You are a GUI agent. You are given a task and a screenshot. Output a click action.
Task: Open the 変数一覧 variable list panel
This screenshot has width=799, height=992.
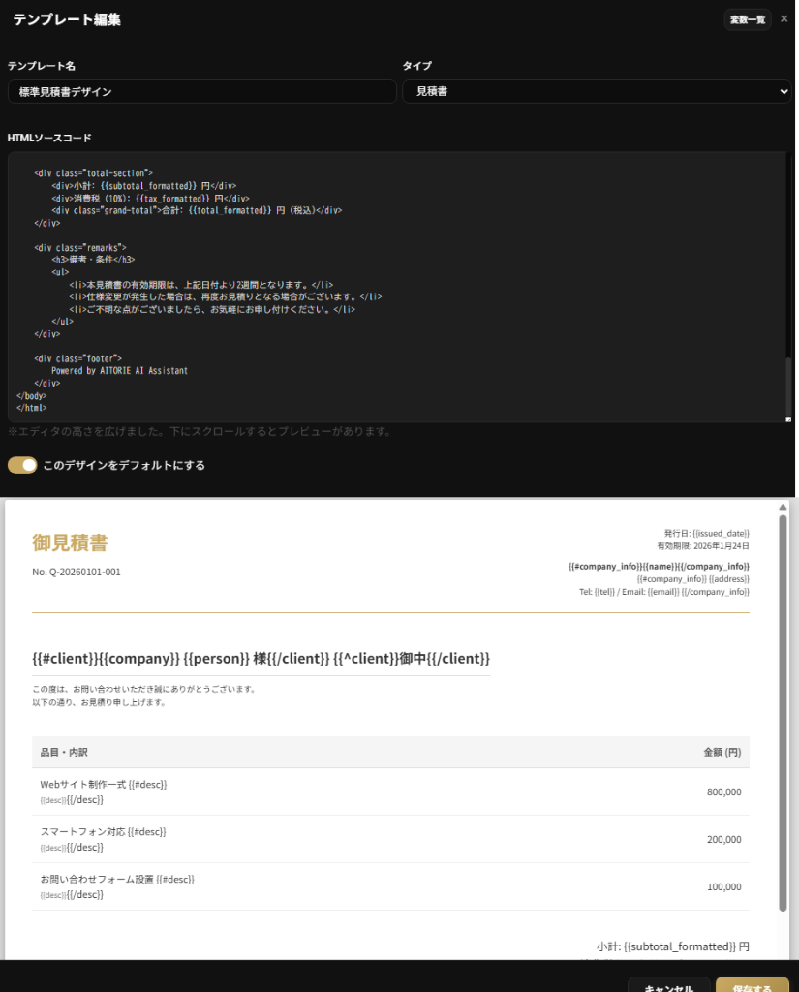tap(747, 18)
